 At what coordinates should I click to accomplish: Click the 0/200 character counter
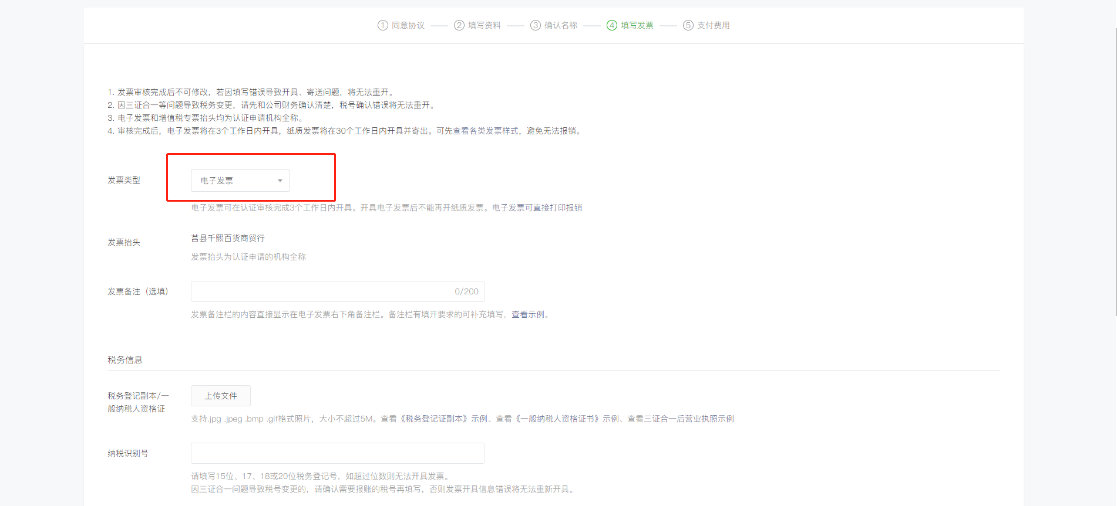tap(466, 291)
